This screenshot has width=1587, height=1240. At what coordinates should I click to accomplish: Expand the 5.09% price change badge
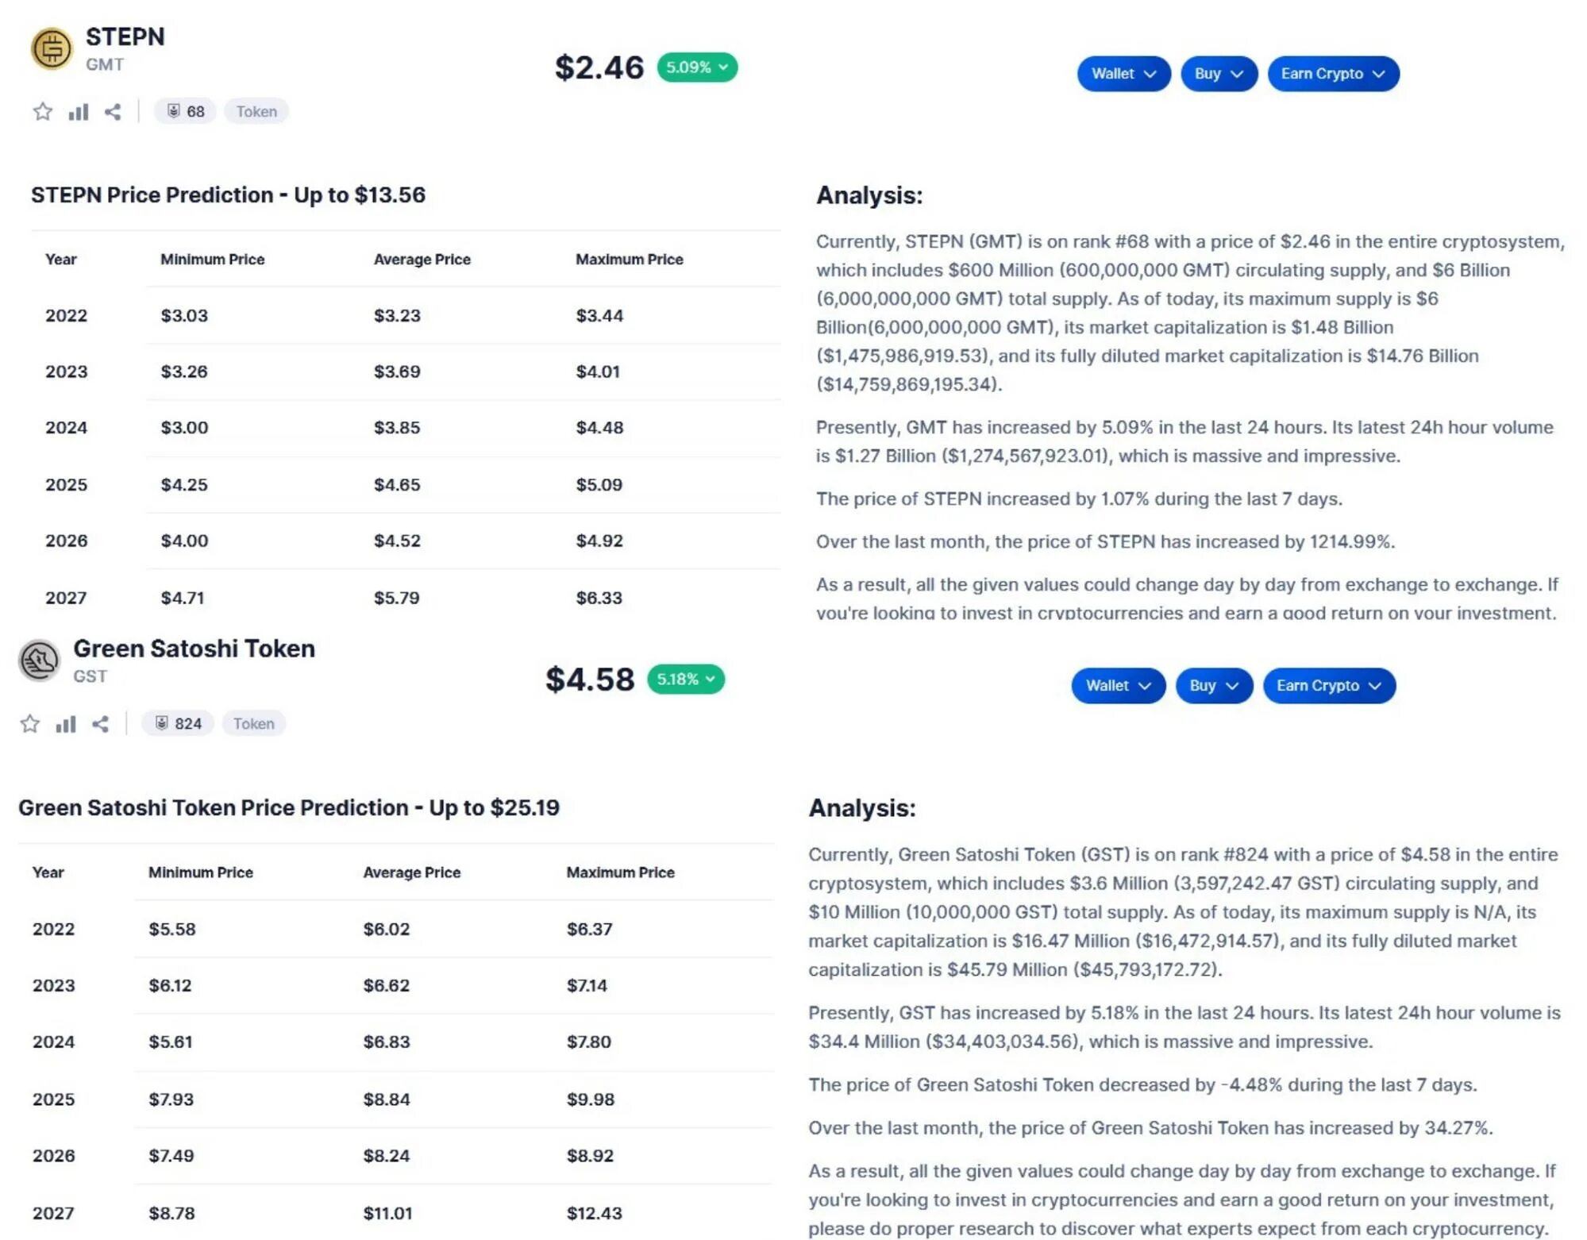pos(696,67)
